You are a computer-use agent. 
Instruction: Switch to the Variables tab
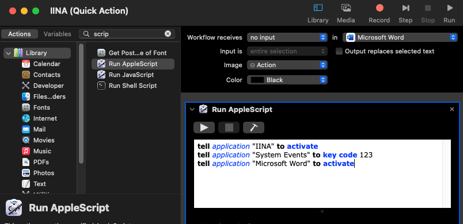pos(57,34)
